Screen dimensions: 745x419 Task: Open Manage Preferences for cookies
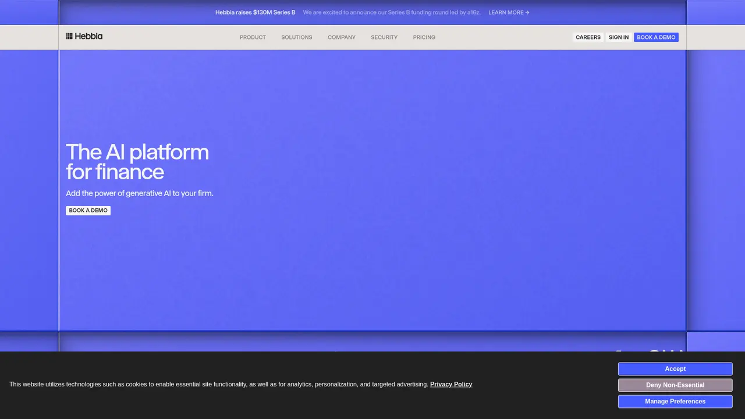pyautogui.click(x=675, y=402)
